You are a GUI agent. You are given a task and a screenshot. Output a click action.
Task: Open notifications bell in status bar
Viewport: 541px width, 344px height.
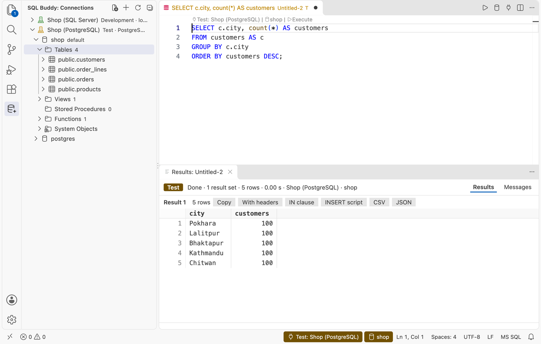point(531,337)
